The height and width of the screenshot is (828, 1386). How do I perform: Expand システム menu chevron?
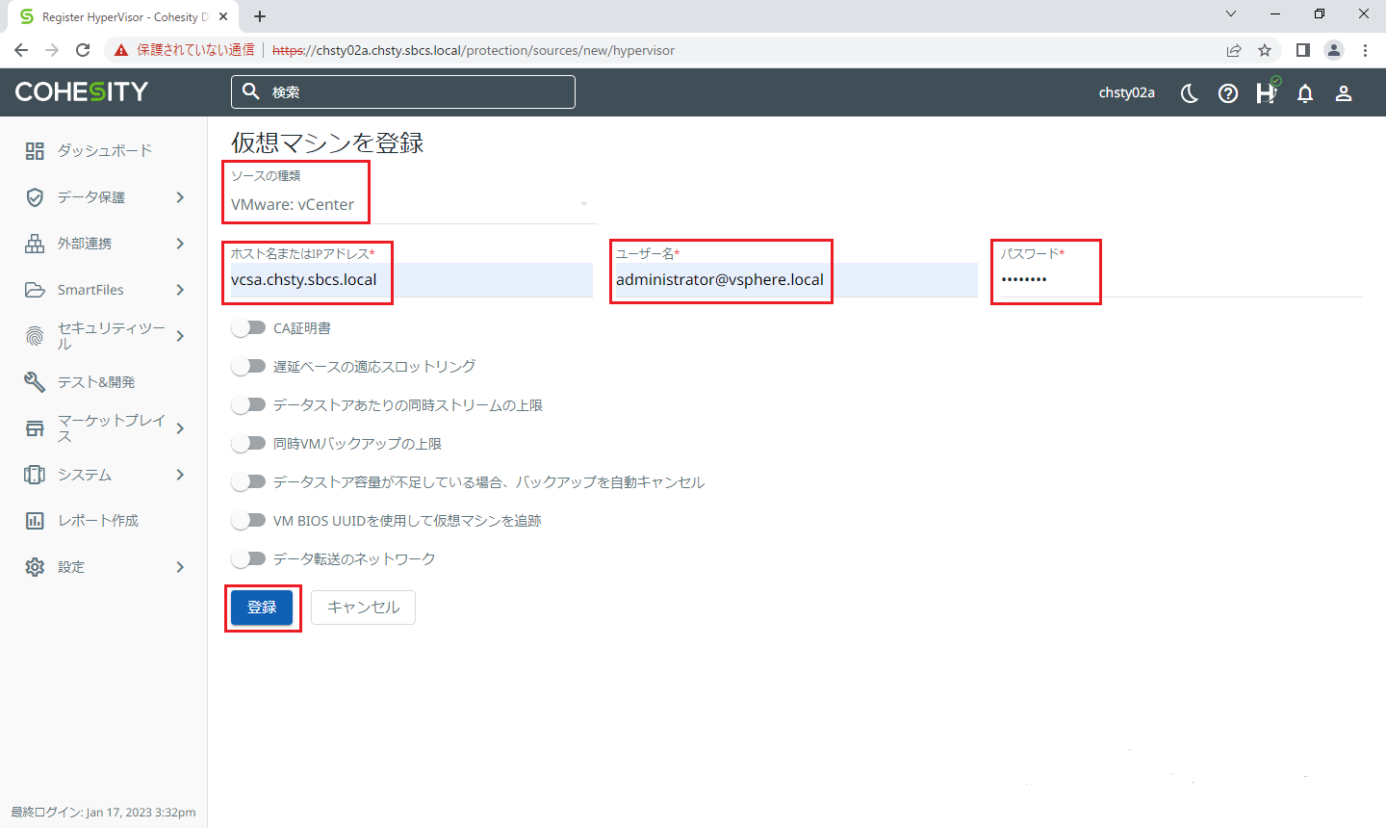tap(180, 475)
